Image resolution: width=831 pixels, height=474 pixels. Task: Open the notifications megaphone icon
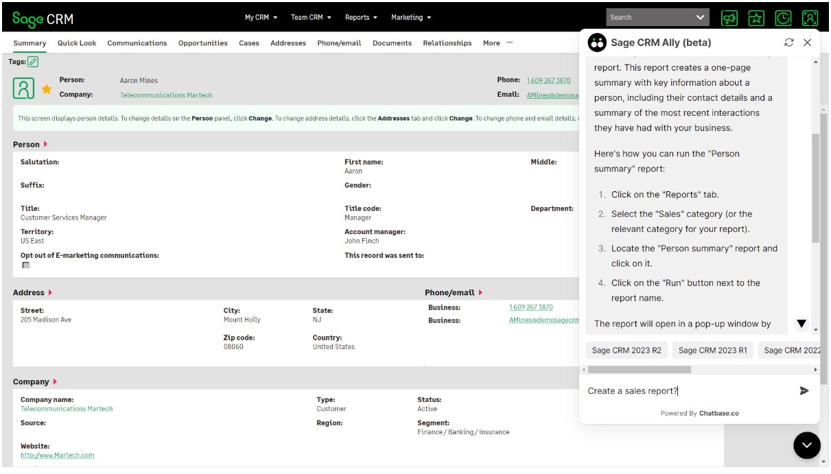coord(729,19)
